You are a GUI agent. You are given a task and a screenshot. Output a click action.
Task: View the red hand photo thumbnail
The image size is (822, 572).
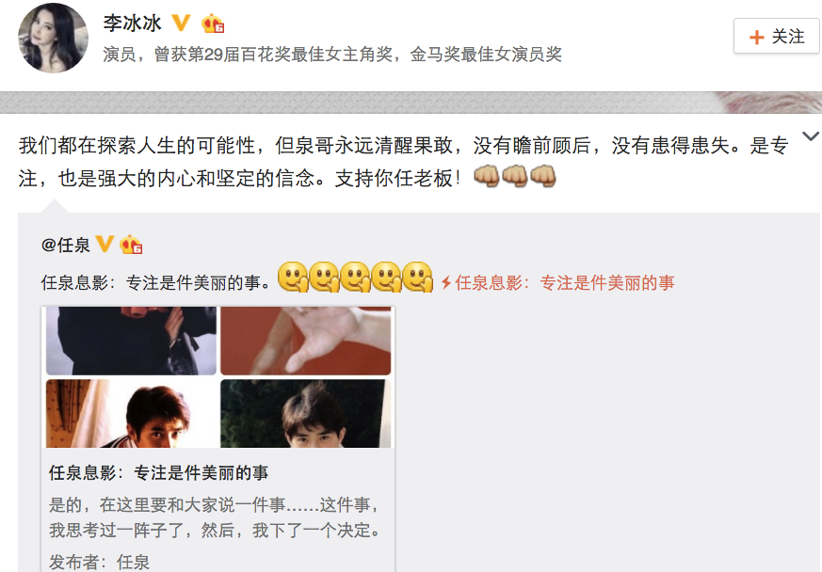click(x=306, y=341)
